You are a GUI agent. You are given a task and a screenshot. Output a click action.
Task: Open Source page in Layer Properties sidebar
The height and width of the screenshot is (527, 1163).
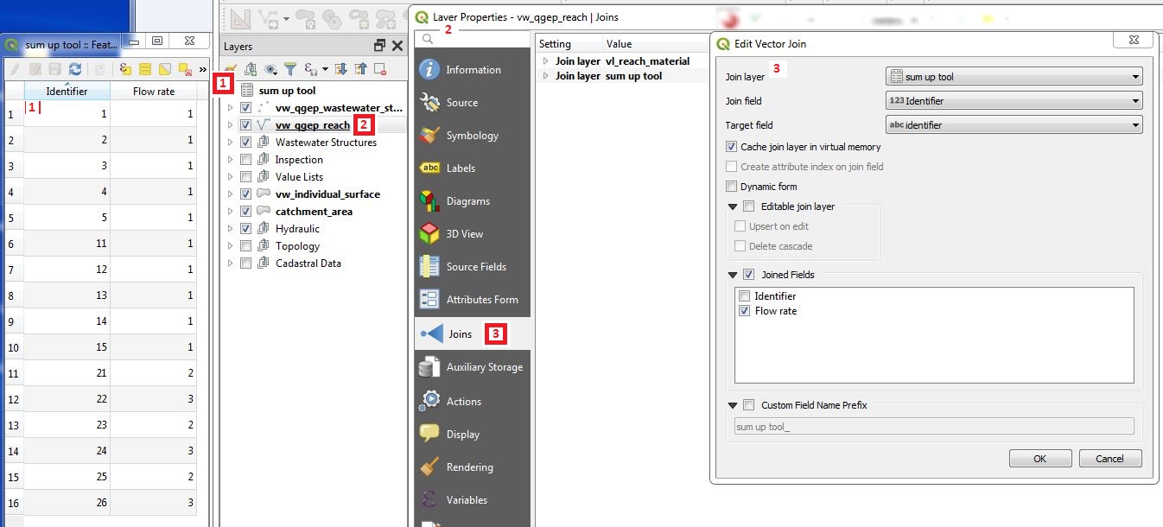click(473, 103)
